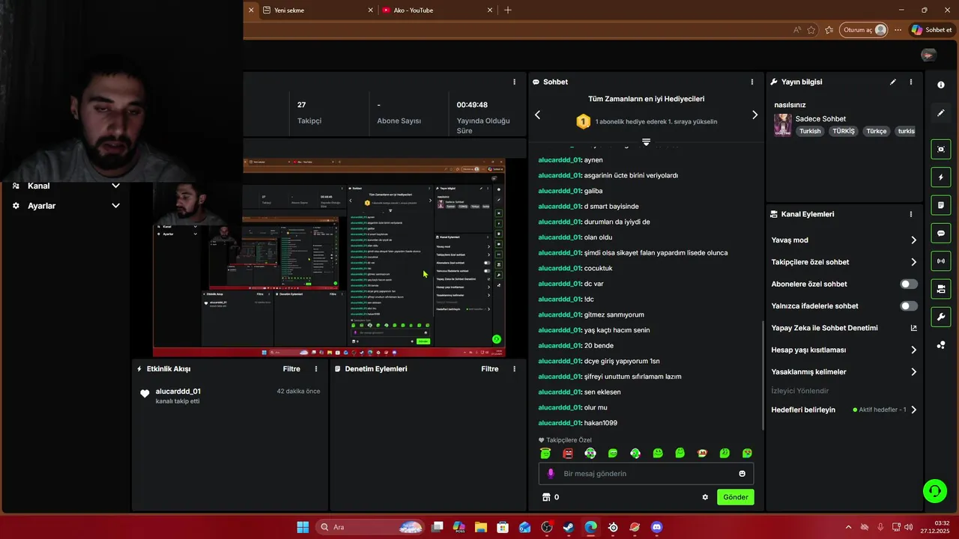This screenshot has width=959, height=539.
Task: Click in the Bir mesaj gönderin field
Action: tap(646, 474)
